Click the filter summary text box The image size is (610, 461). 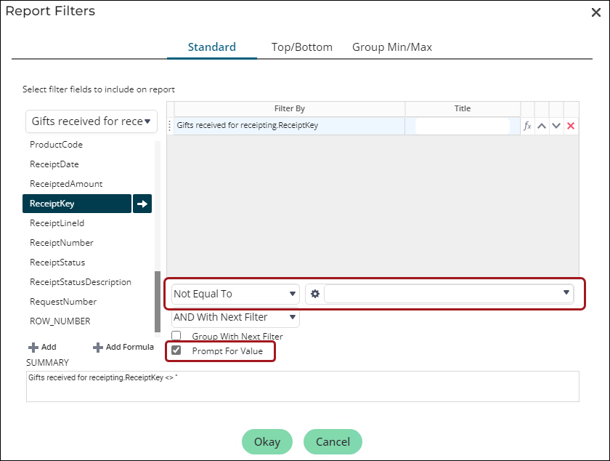(303, 386)
